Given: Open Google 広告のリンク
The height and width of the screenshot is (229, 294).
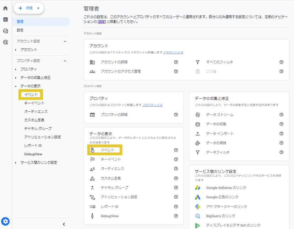Looking at the screenshot, I should [222, 197].
